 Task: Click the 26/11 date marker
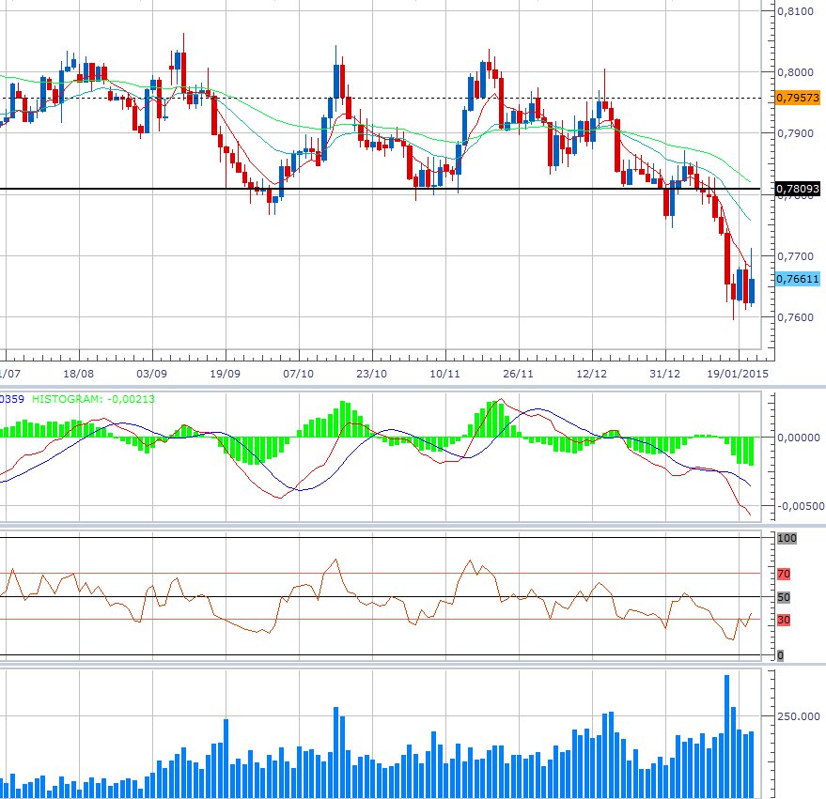[518, 373]
